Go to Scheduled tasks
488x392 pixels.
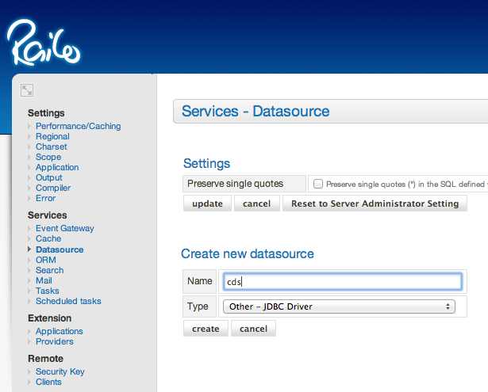68,301
